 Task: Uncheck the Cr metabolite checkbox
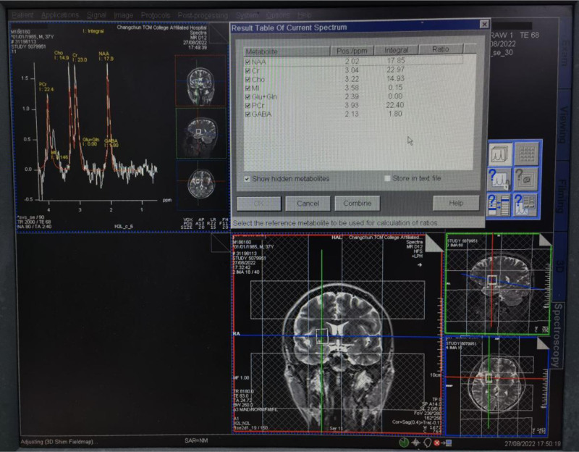click(x=248, y=70)
